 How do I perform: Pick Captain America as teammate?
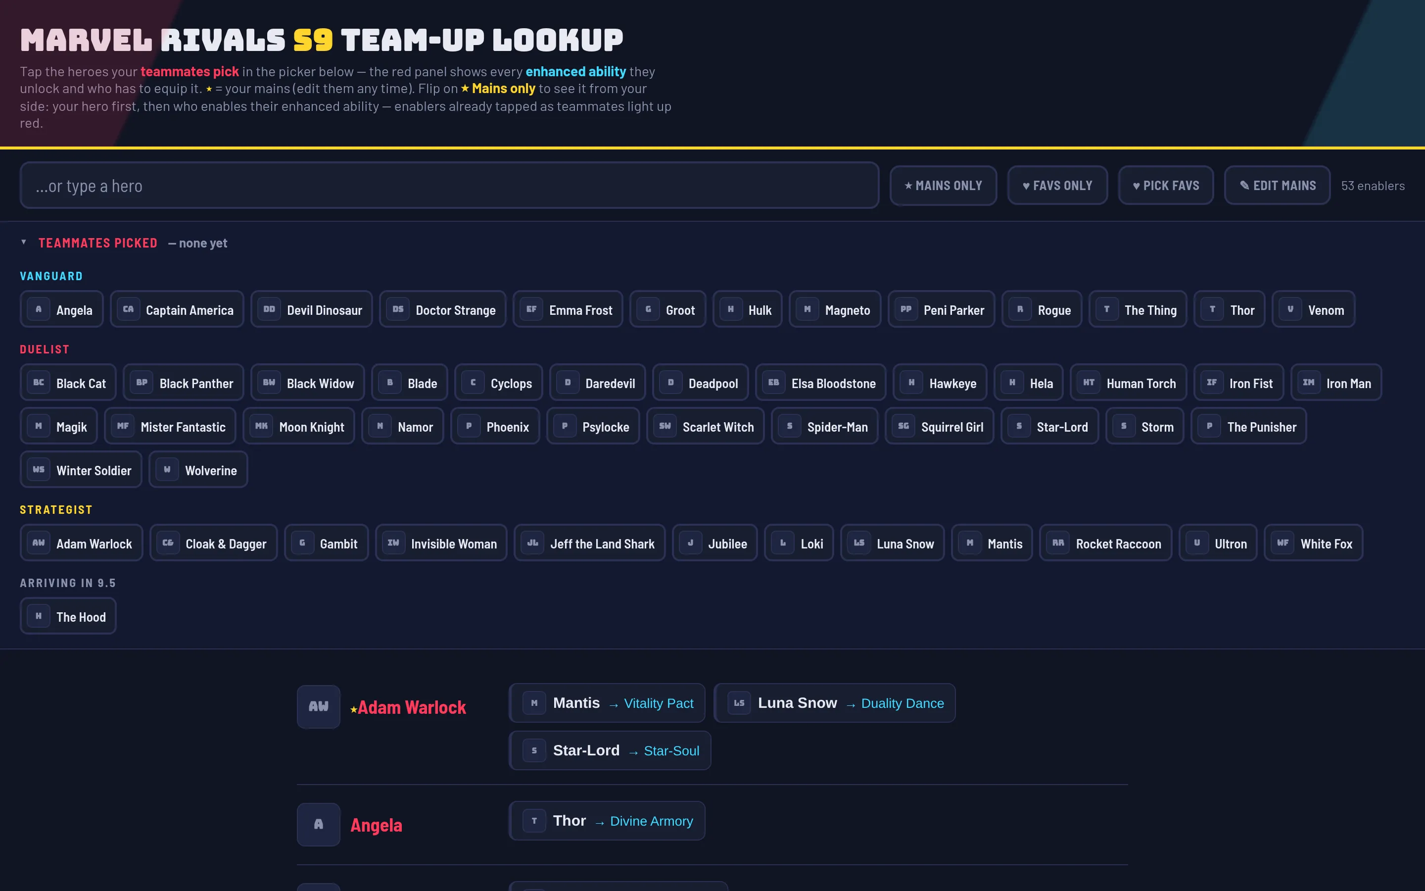(x=177, y=309)
